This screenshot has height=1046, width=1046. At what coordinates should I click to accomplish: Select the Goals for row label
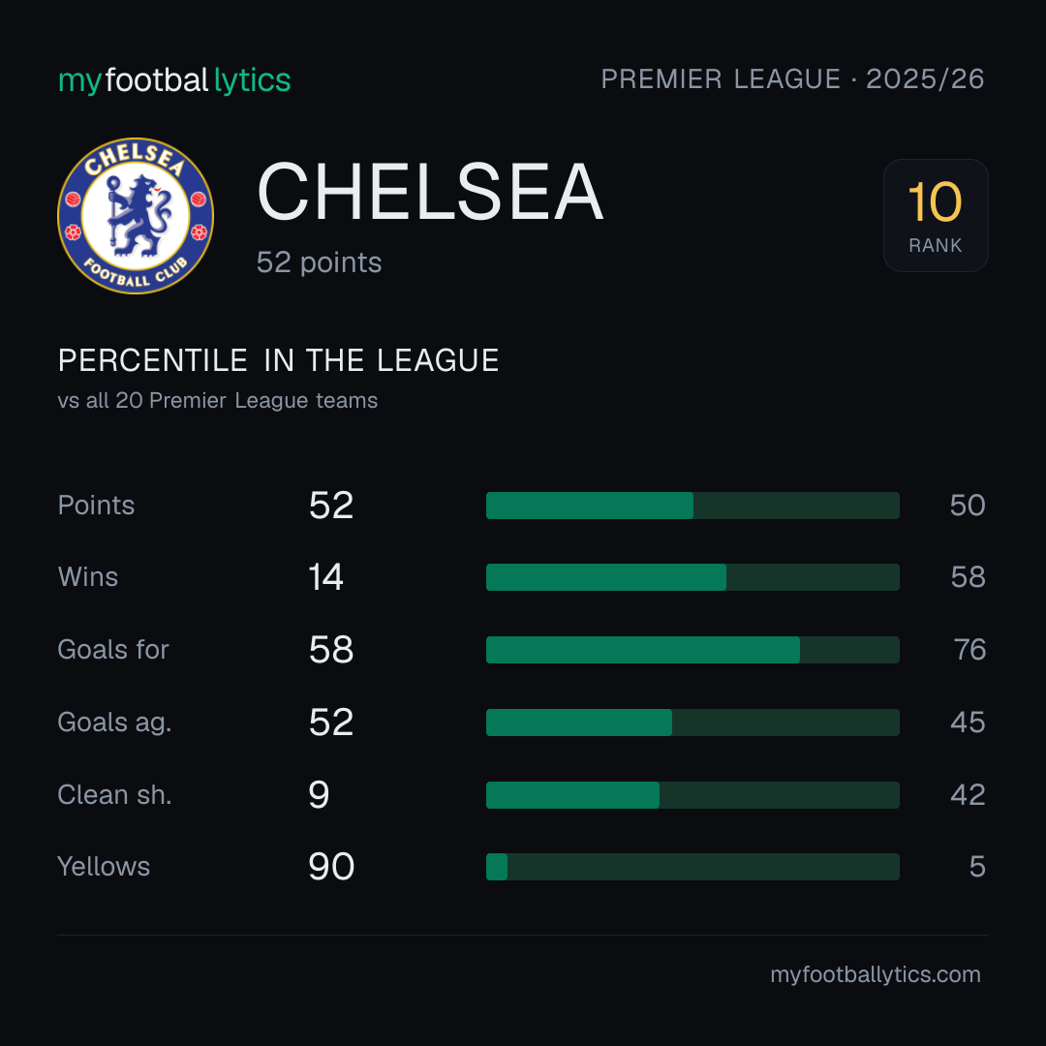point(113,650)
